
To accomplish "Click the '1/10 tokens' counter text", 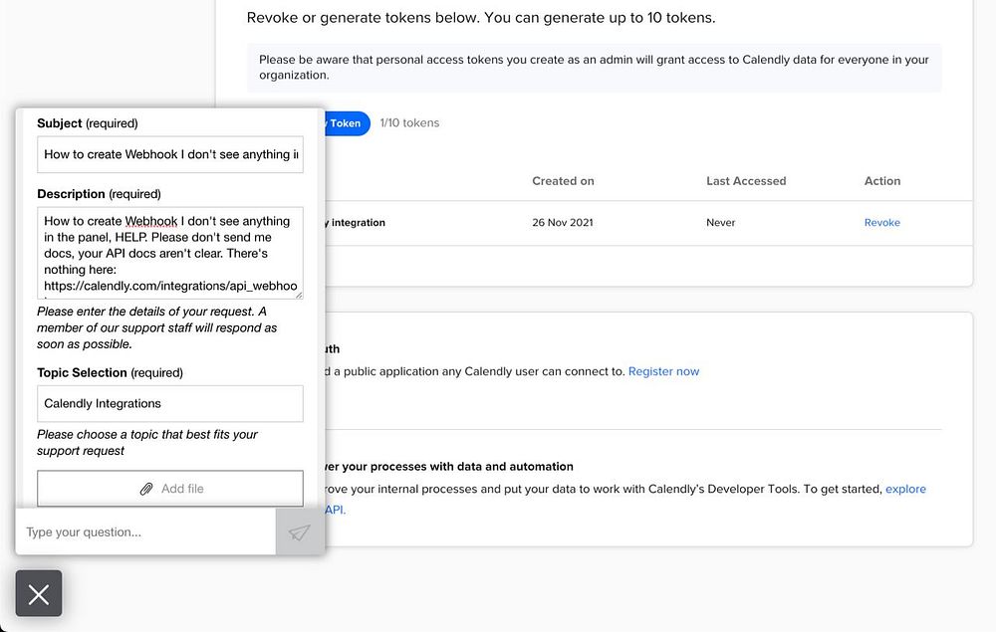I will pos(409,123).
